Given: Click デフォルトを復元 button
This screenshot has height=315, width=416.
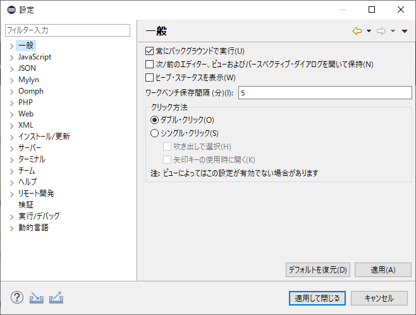Looking at the screenshot, I should (x=318, y=270).
